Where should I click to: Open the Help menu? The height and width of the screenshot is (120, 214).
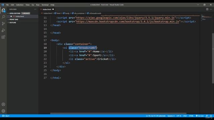[52, 5]
